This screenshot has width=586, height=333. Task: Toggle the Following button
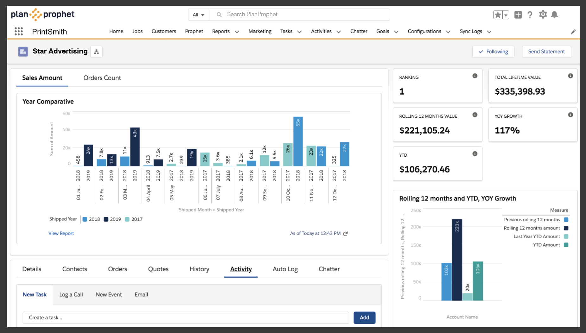point(493,52)
